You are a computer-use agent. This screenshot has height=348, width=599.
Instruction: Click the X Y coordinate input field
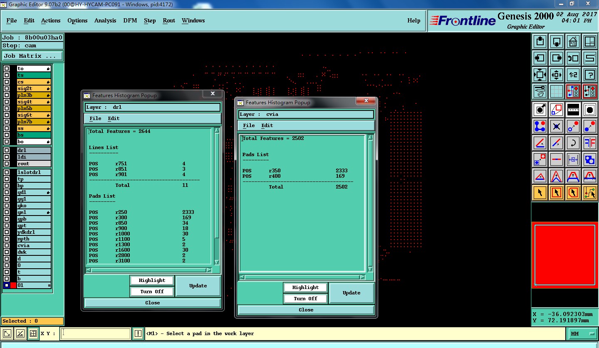[96, 333]
